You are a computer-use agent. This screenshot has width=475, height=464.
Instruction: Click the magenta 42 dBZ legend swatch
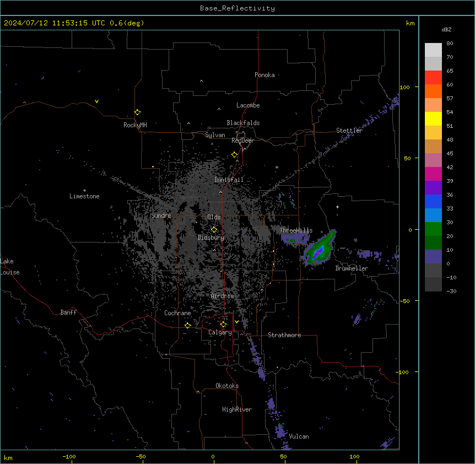point(433,174)
